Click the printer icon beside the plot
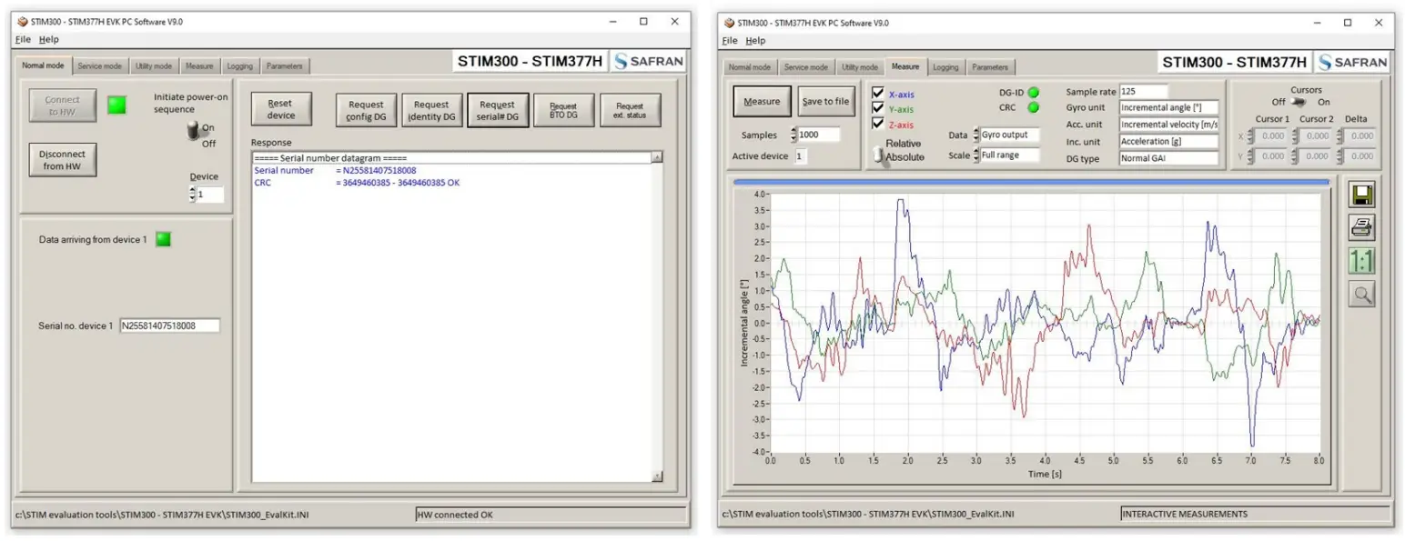This screenshot has width=1405, height=541. 1362,227
